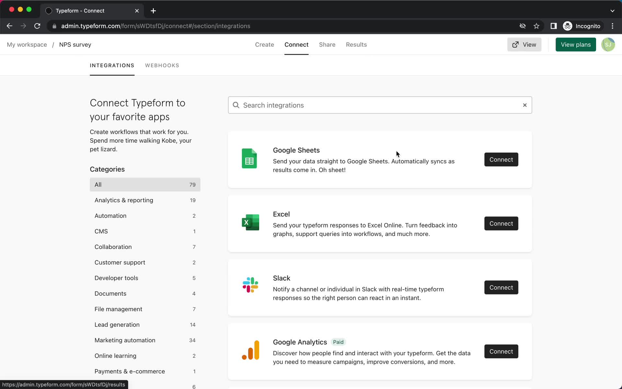Filter by Automation category
Screen dimensions: 622x389
coord(145,216)
